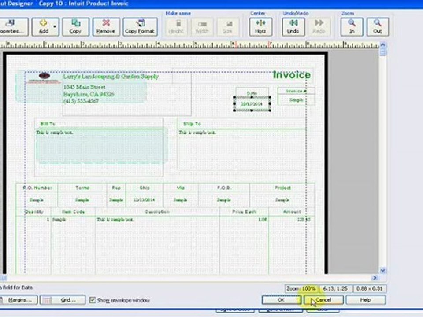Click the 0.88 x 0.31 size readout

pos(370,288)
